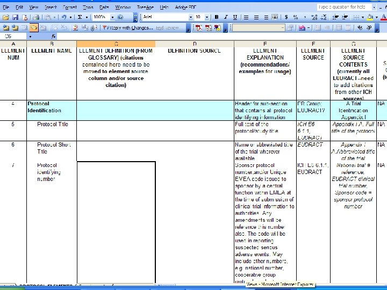Open the Adobe PDF menu

185,7
